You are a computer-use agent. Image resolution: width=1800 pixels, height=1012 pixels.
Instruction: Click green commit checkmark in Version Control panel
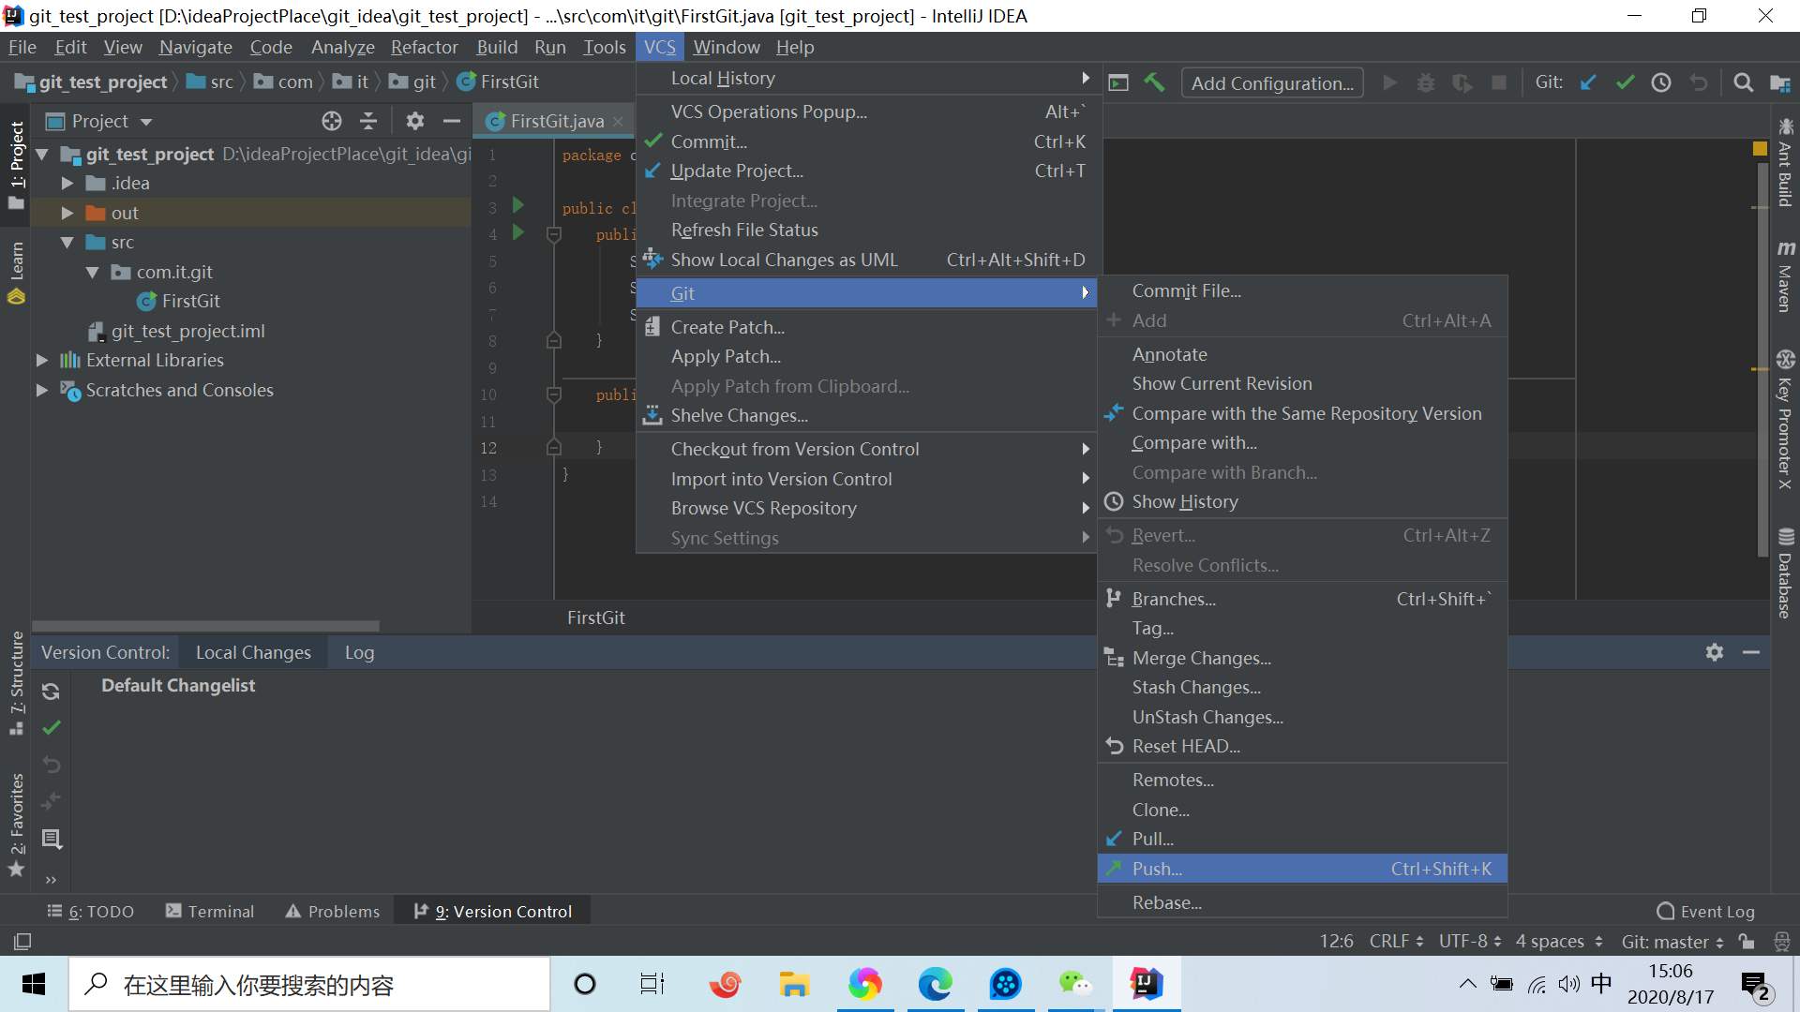tap(52, 727)
